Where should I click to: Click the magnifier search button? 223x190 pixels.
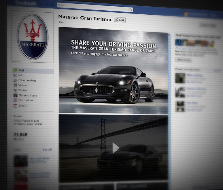(131, 10)
